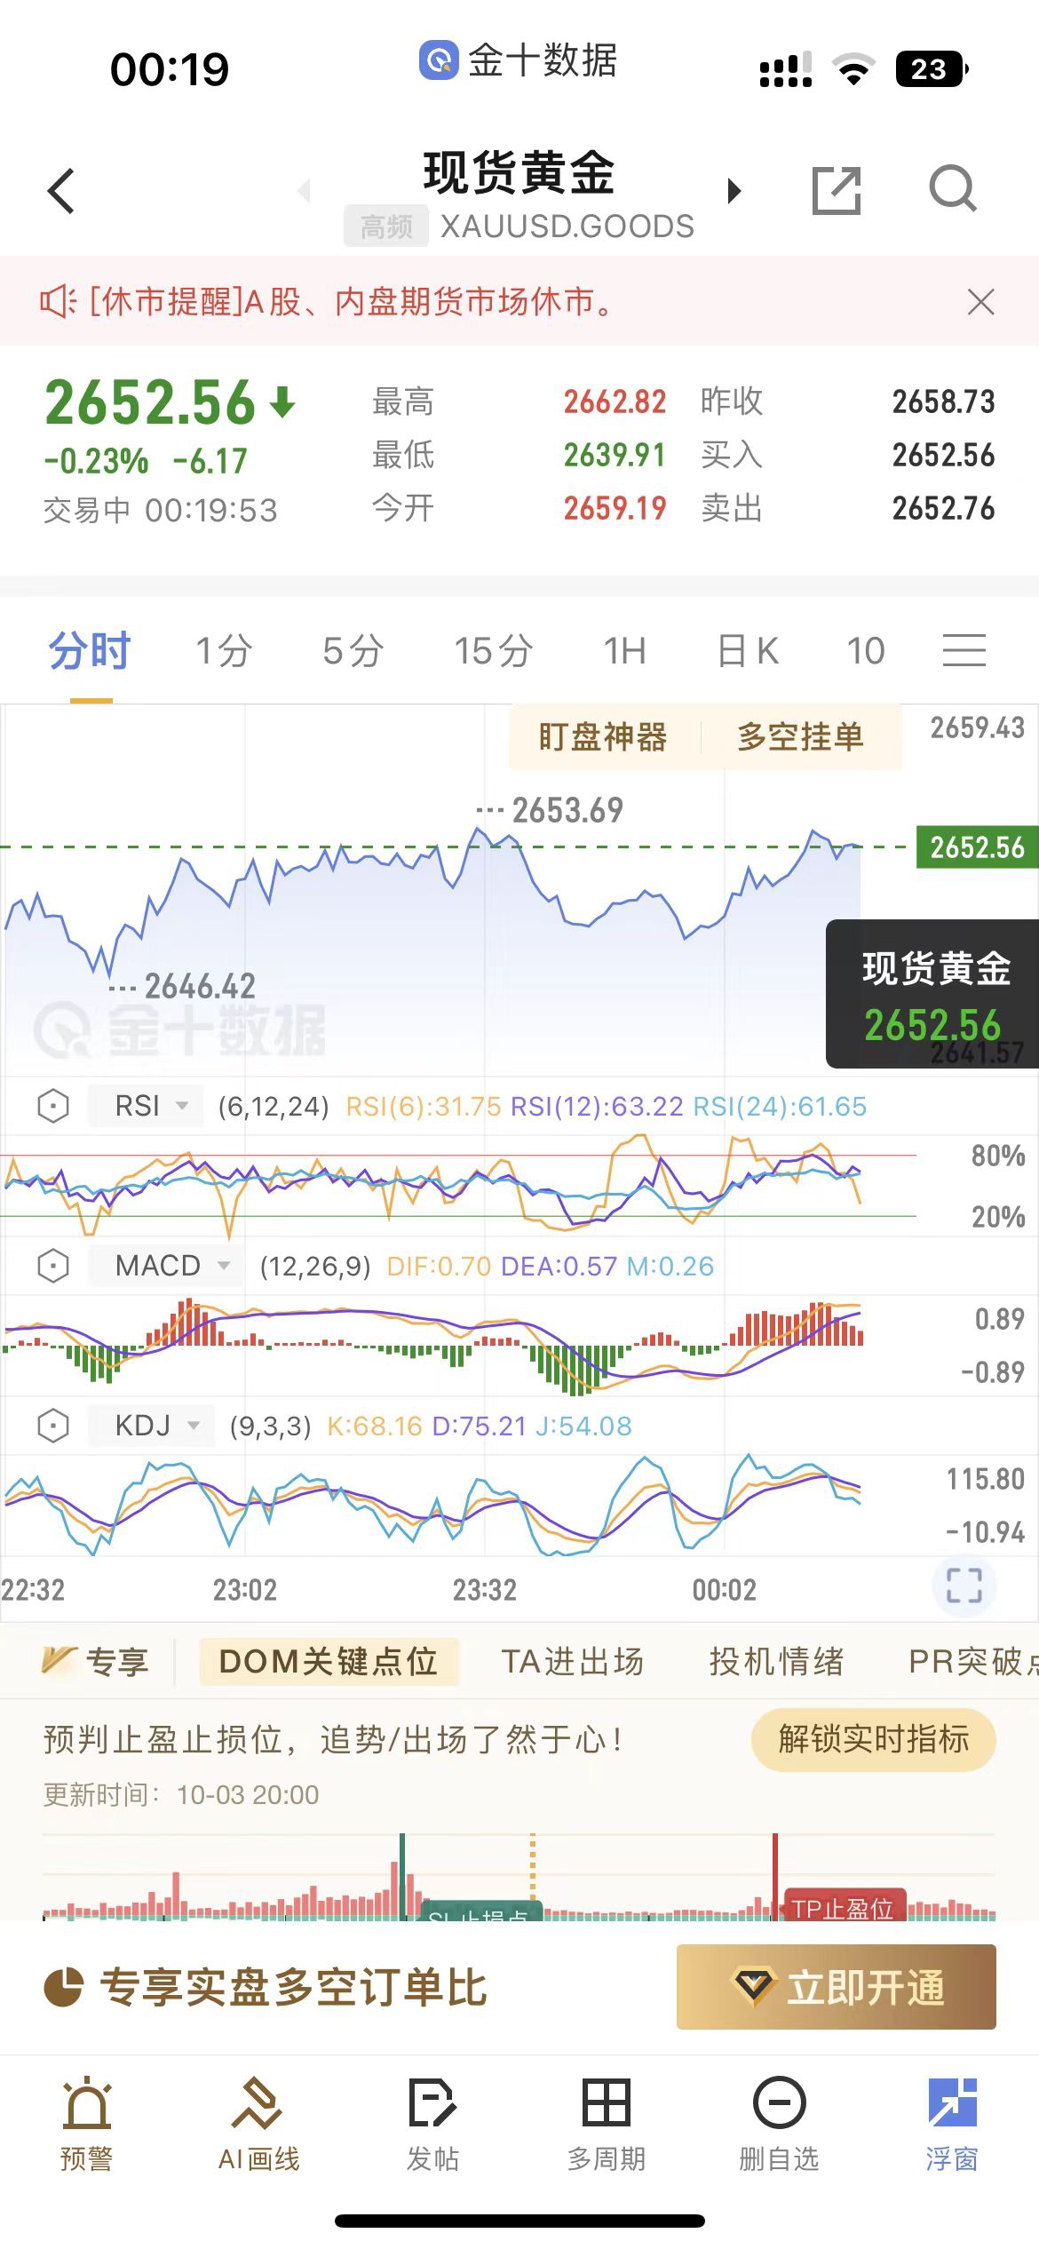Tap the 金十数据 app return indicator
Screen dimensions: 1039x2249
coord(518,60)
